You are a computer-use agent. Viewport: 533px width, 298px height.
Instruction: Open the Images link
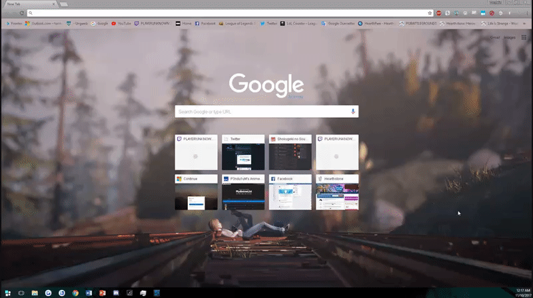click(509, 37)
